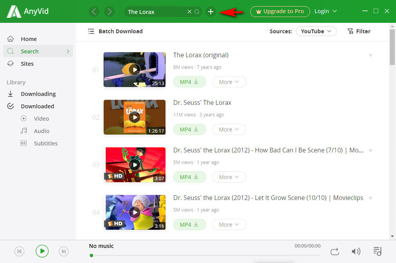Click the crown icon on Upgrade to Pro
The height and width of the screenshot is (263, 396).
[x=258, y=12]
